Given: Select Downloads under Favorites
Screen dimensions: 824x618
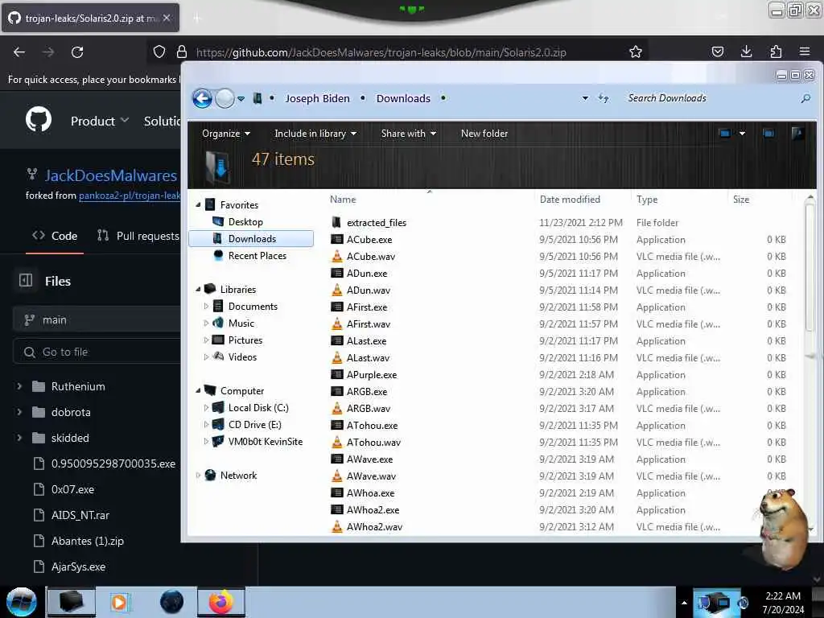Looking at the screenshot, I should (251, 238).
